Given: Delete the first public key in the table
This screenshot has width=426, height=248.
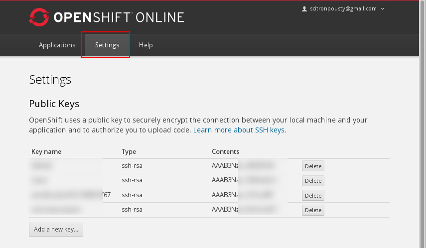Looking at the screenshot, I should coord(313,166).
